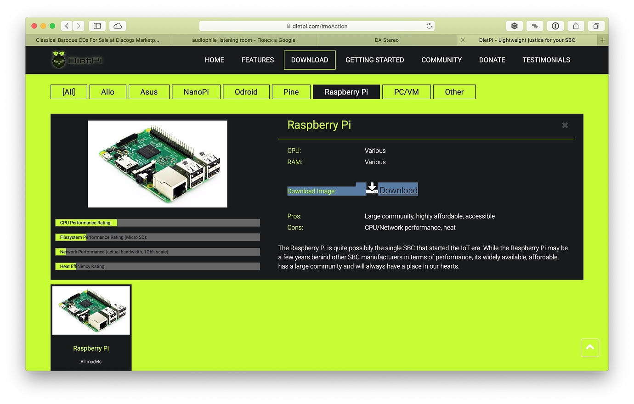Toggle the Safari sidebar button

click(97, 26)
